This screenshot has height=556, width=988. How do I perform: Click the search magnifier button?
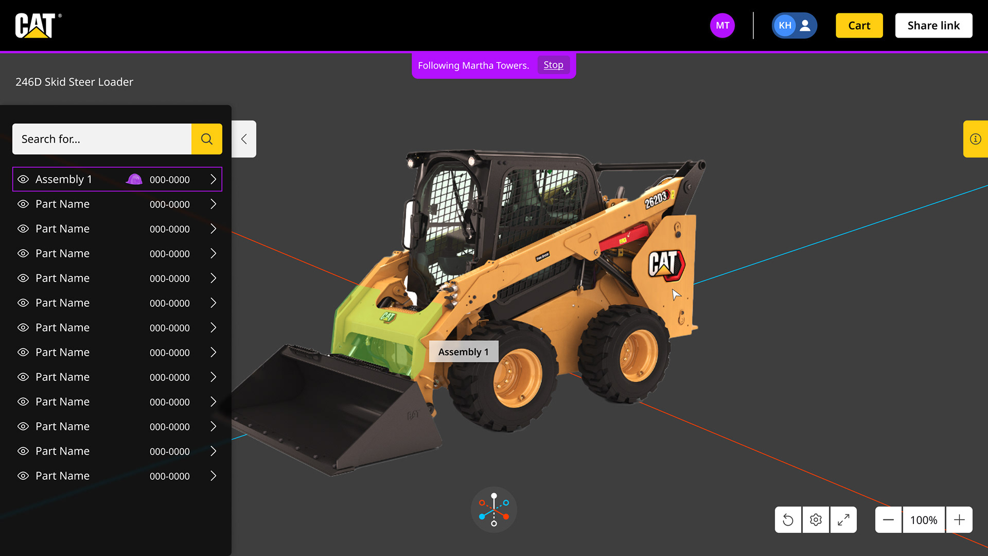tap(207, 139)
